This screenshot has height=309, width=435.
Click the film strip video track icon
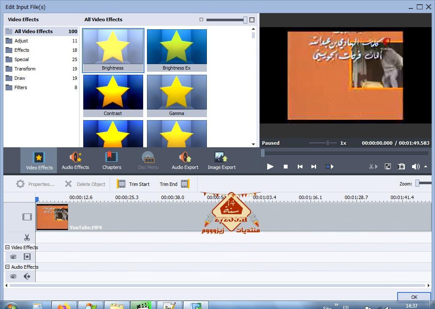[27, 217]
